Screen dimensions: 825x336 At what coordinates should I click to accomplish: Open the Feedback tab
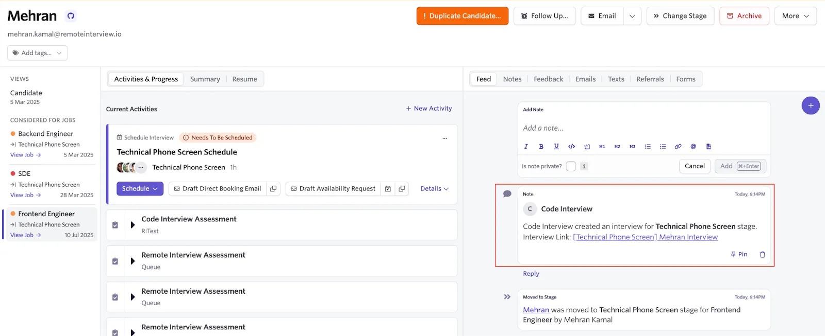point(548,79)
